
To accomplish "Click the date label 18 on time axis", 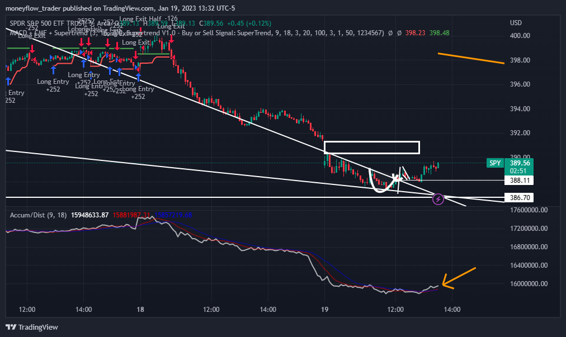I will point(140,310).
